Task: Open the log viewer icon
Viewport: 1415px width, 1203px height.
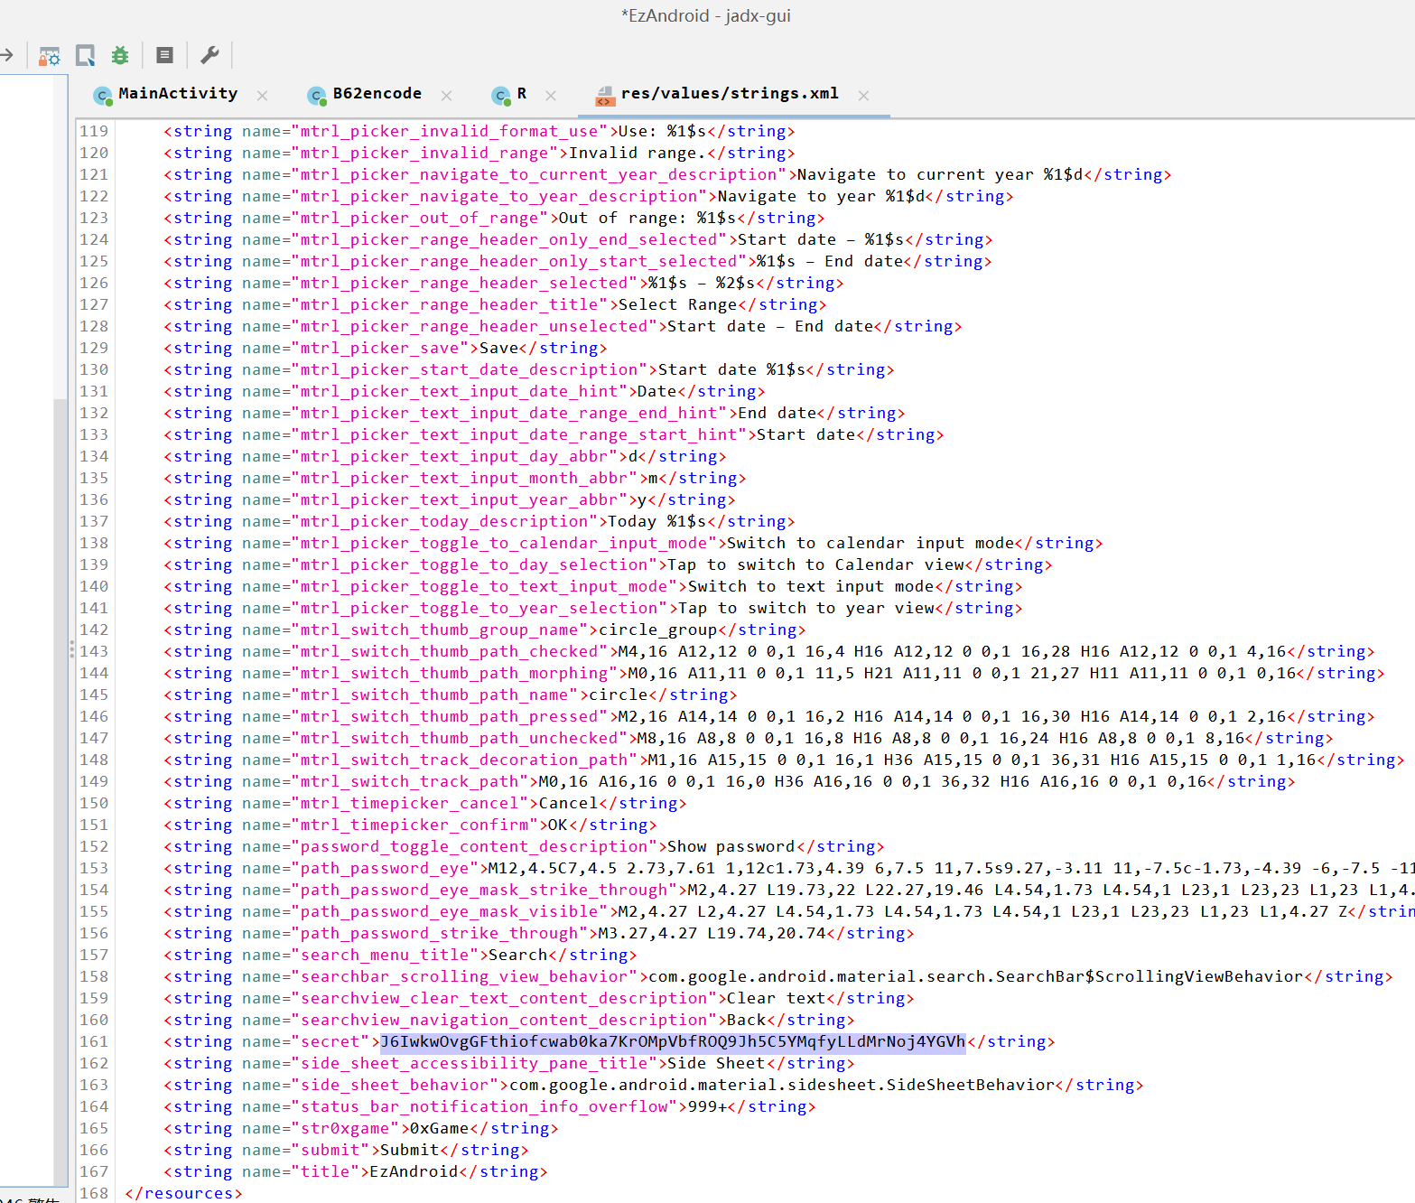Action: tap(164, 56)
